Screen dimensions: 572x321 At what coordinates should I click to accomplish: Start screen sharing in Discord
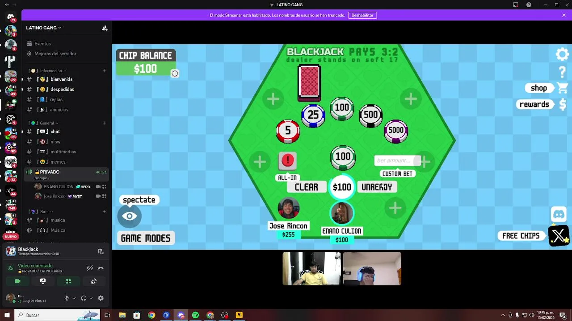pos(43,281)
